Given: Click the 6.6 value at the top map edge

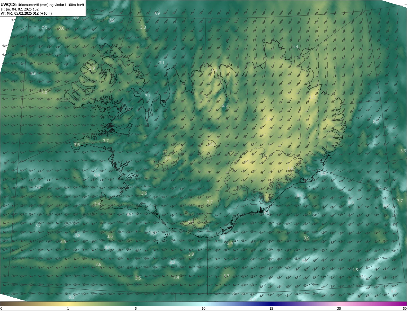Looking at the screenshot, I should click(157, 14).
